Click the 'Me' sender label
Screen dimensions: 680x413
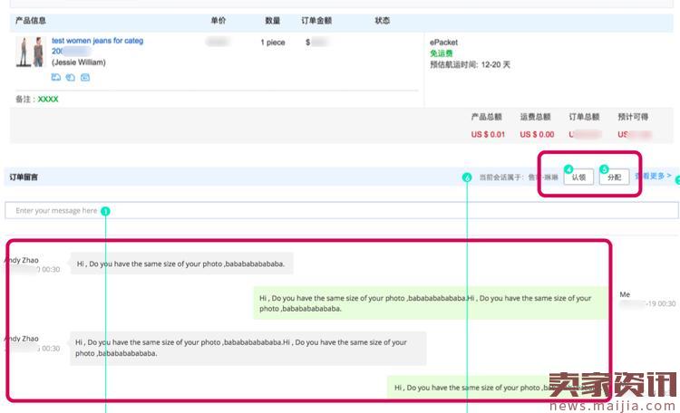(x=625, y=294)
